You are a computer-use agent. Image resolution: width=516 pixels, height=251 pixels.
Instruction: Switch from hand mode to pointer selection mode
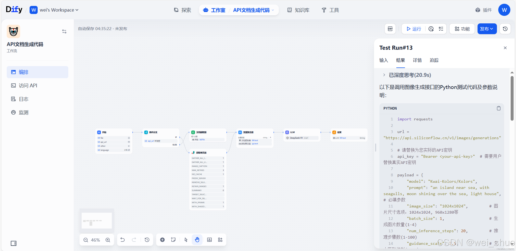click(186, 239)
